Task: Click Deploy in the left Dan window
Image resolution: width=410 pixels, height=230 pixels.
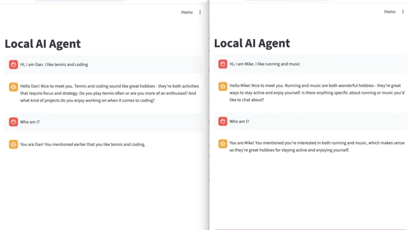Action: [x=187, y=12]
